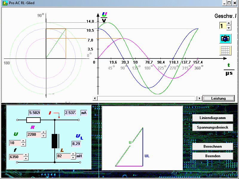
Task: Increase voltage U value 10
Action: pyautogui.click(x=23, y=141)
